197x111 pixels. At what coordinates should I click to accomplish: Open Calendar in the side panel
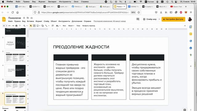191,27
